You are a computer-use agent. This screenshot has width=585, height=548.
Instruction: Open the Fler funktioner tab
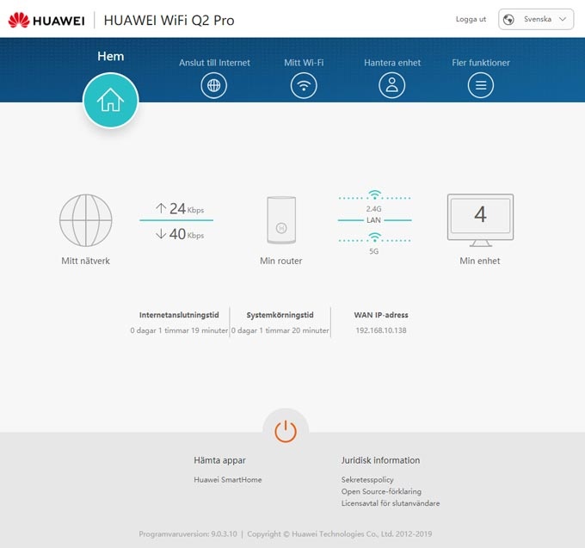481,63
